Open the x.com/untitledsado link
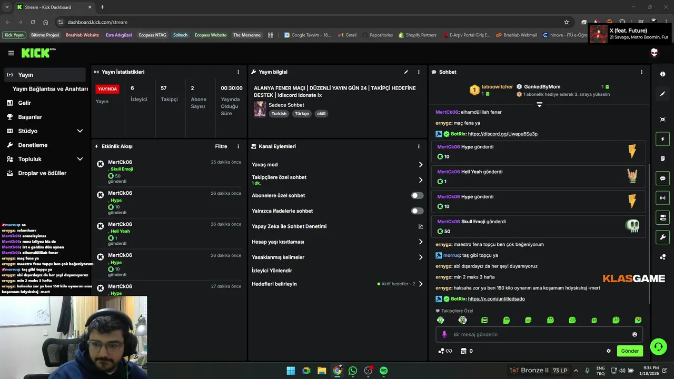This screenshot has height=379, width=674. click(x=496, y=299)
